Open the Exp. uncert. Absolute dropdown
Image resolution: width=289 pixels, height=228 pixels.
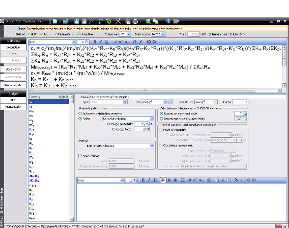click(x=152, y=145)
